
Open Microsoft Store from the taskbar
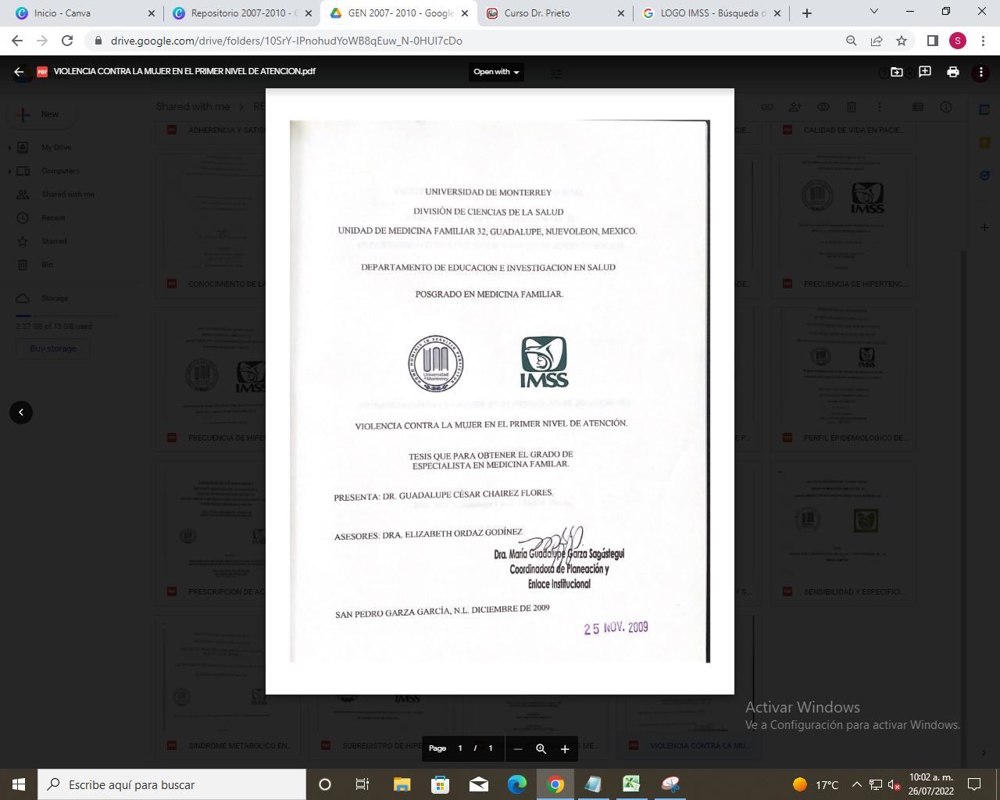click(440, 784)
